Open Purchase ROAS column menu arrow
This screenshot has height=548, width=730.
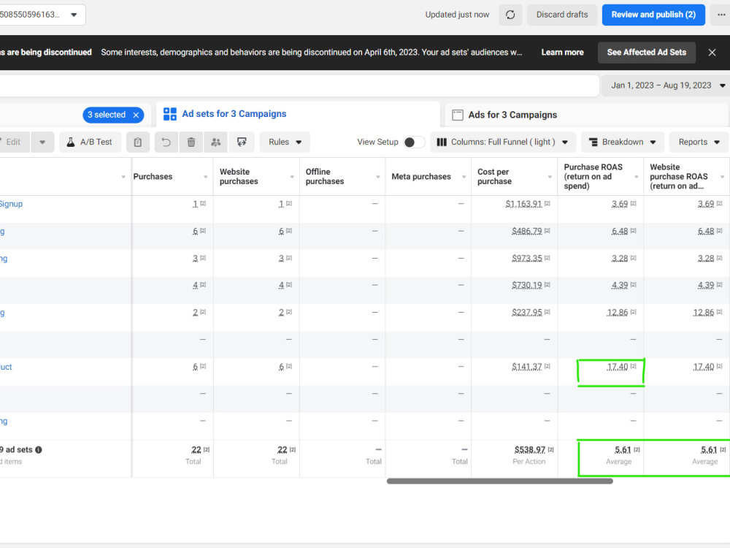(636, 177)
